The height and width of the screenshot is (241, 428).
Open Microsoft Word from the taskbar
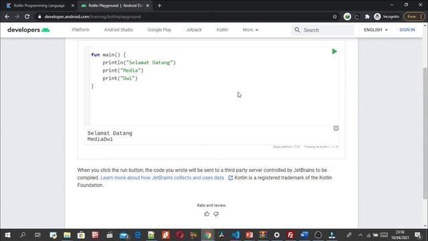point(304,235)
